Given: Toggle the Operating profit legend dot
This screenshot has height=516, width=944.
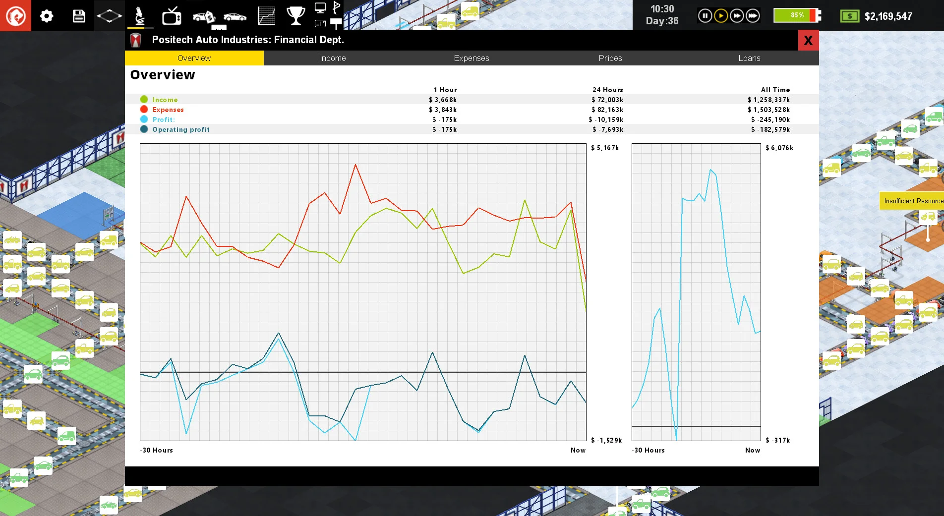Looking at the screenshot, I should [x=144, y=129].
